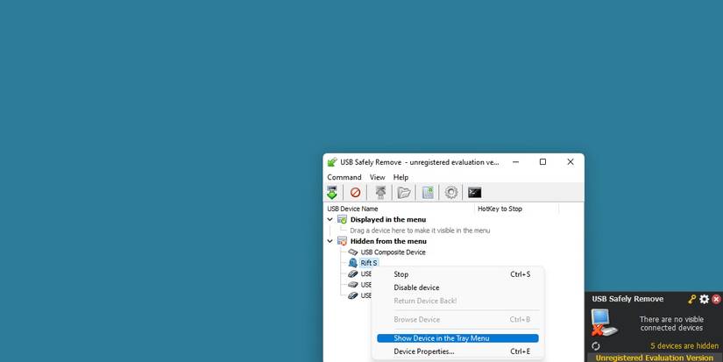The image size is (723, 362).
Task: Minimize the USB Safely Remove window
Action: click(515, 162)
